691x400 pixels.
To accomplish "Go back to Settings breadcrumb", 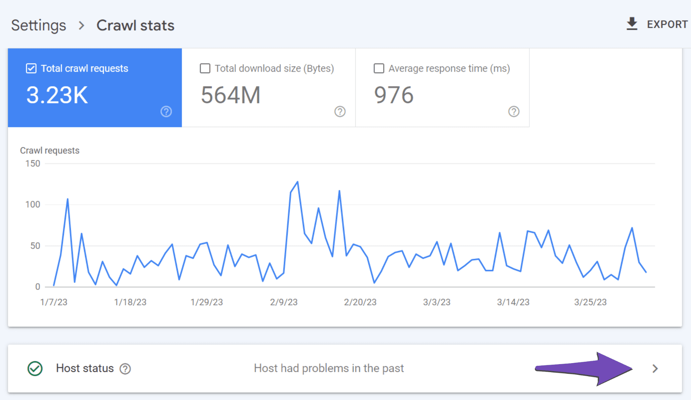I will click(39, 26).
